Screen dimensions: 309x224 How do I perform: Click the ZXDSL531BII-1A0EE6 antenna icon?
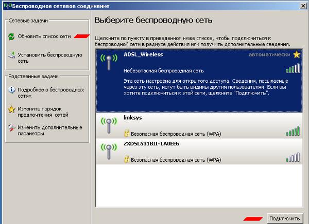click(x=109, y=152)
